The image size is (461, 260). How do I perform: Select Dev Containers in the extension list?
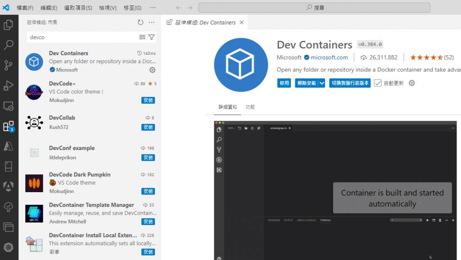click(x=90, y=62)
